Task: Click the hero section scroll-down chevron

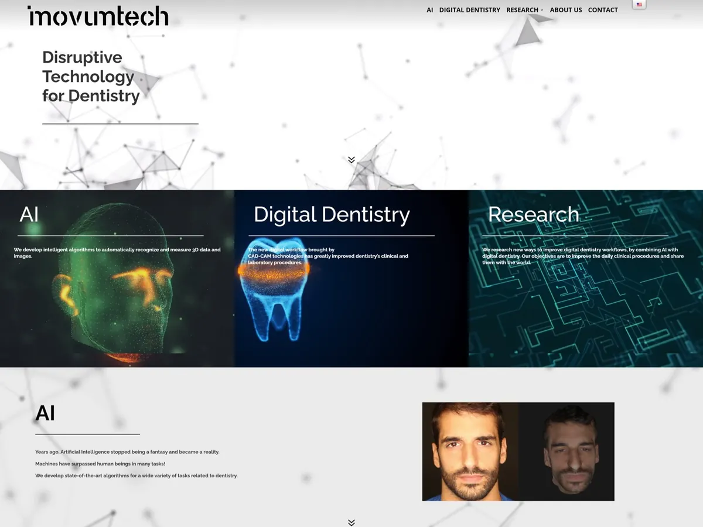Action: (x=351, y=160)
